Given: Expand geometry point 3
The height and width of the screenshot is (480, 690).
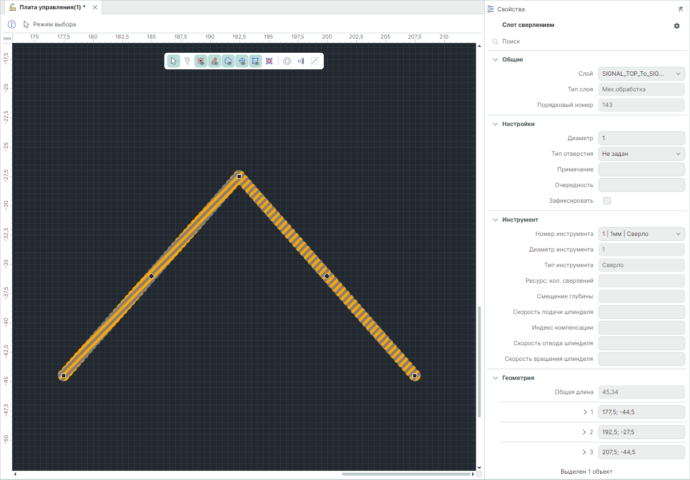Looking at the screenshot, I should (x=584, y=452).
